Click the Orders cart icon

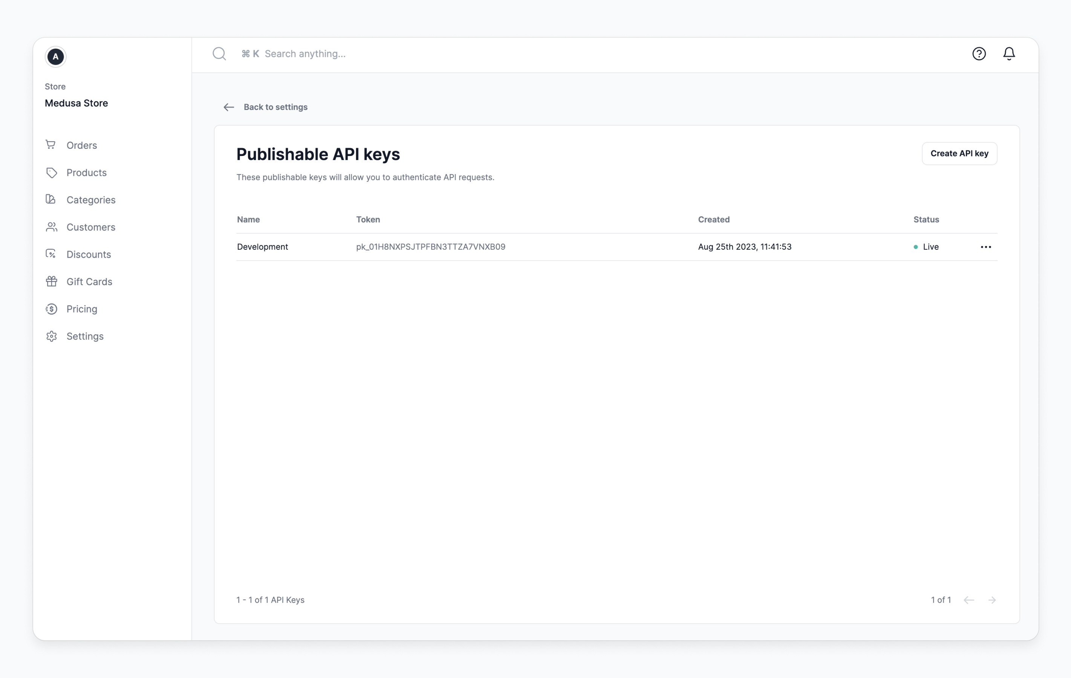(x=51, y=145)
